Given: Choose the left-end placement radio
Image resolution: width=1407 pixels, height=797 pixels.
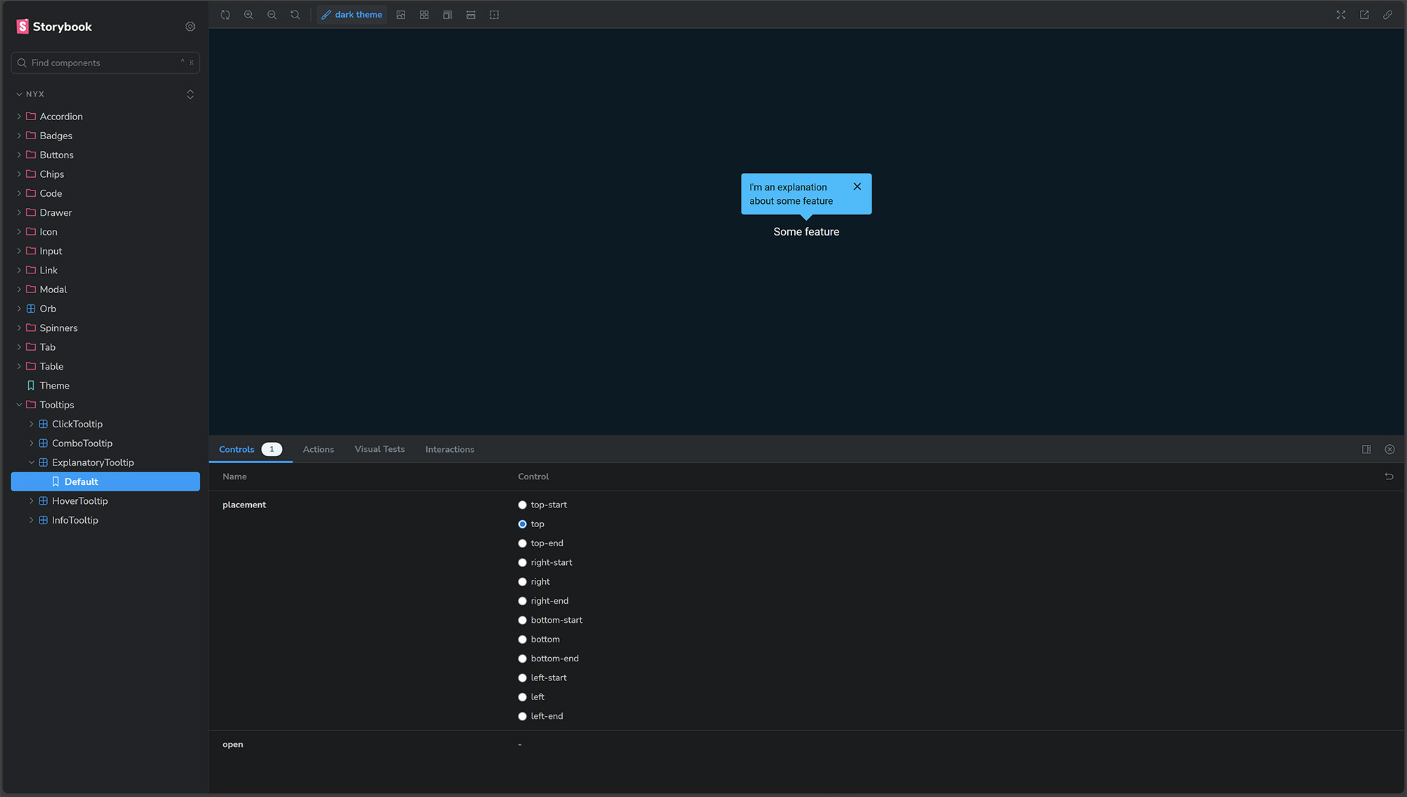Looking at the screenshot, I should [x=522, y=716].
